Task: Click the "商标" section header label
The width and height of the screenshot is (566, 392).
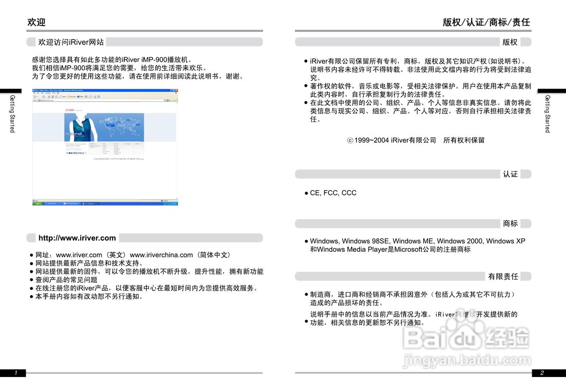Action: [x=510, y=223]
